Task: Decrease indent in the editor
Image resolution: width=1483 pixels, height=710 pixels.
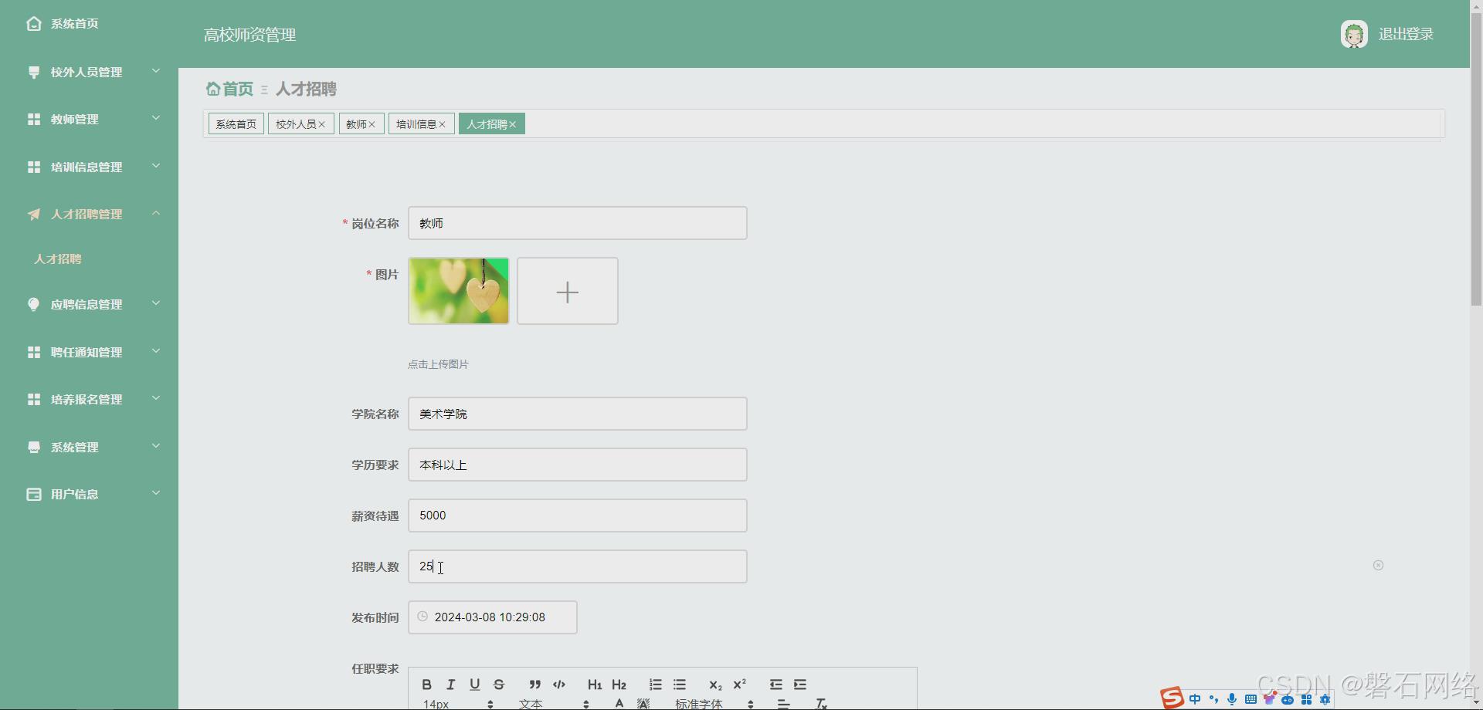Action: [775, 685]
